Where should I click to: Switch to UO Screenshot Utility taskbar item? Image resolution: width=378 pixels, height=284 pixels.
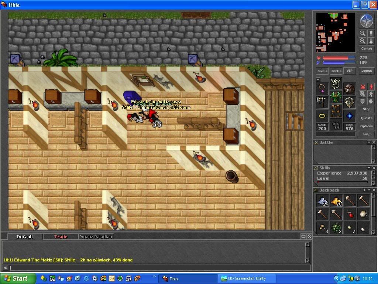[x=247, y=279]
